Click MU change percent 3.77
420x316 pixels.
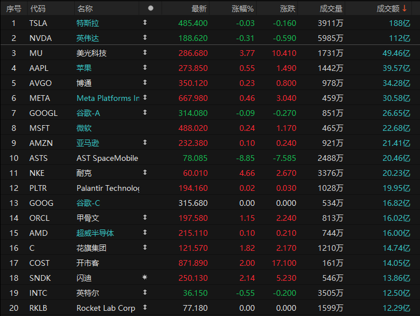(x=247, y=53)
